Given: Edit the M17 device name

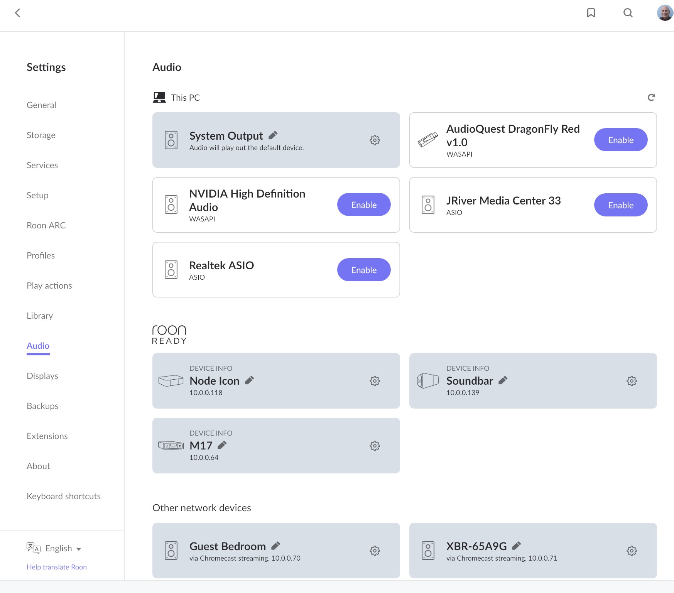Looking at the screenshot, I should click(222, 445).
